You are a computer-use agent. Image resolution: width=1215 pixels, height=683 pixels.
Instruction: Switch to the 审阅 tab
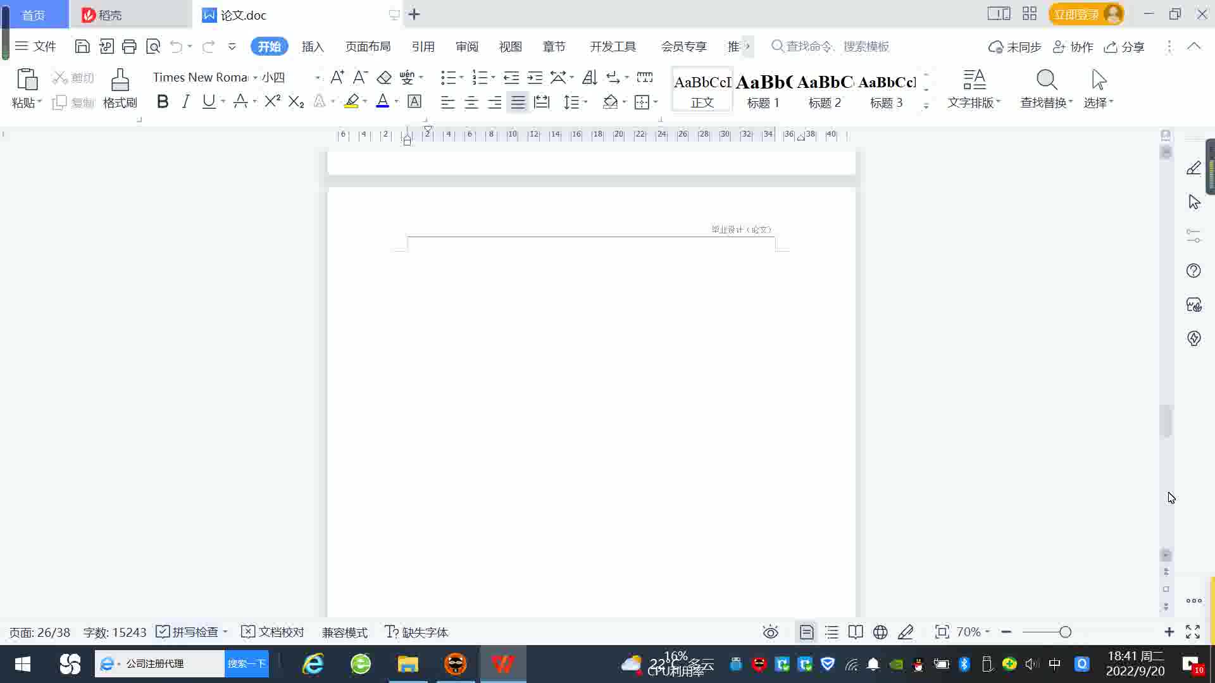point(467,46)
